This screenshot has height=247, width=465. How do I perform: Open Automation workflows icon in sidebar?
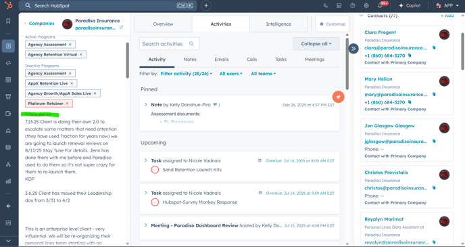coord(8,164)
